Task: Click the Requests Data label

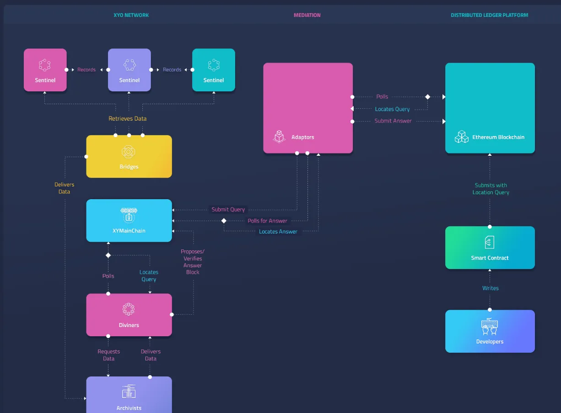Action: click(108, 355)
